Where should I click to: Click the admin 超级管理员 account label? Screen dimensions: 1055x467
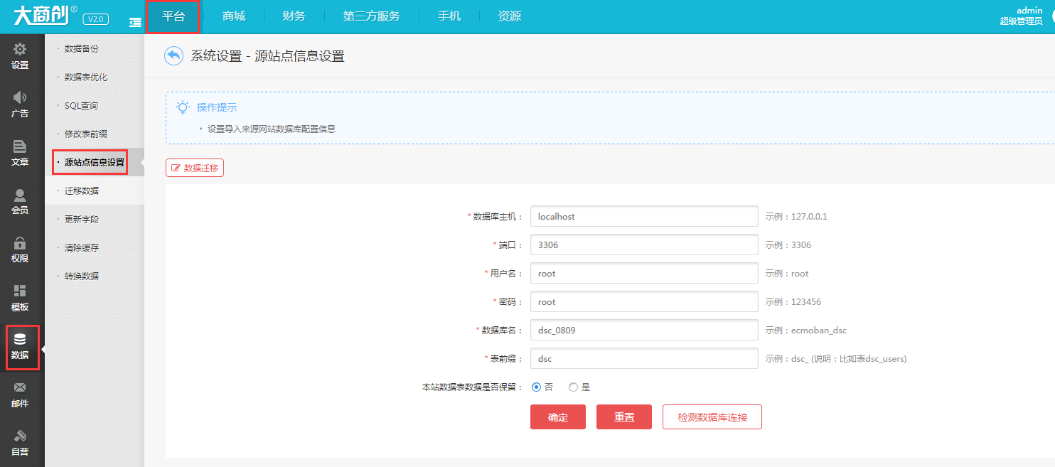[x=1021, y=16]
